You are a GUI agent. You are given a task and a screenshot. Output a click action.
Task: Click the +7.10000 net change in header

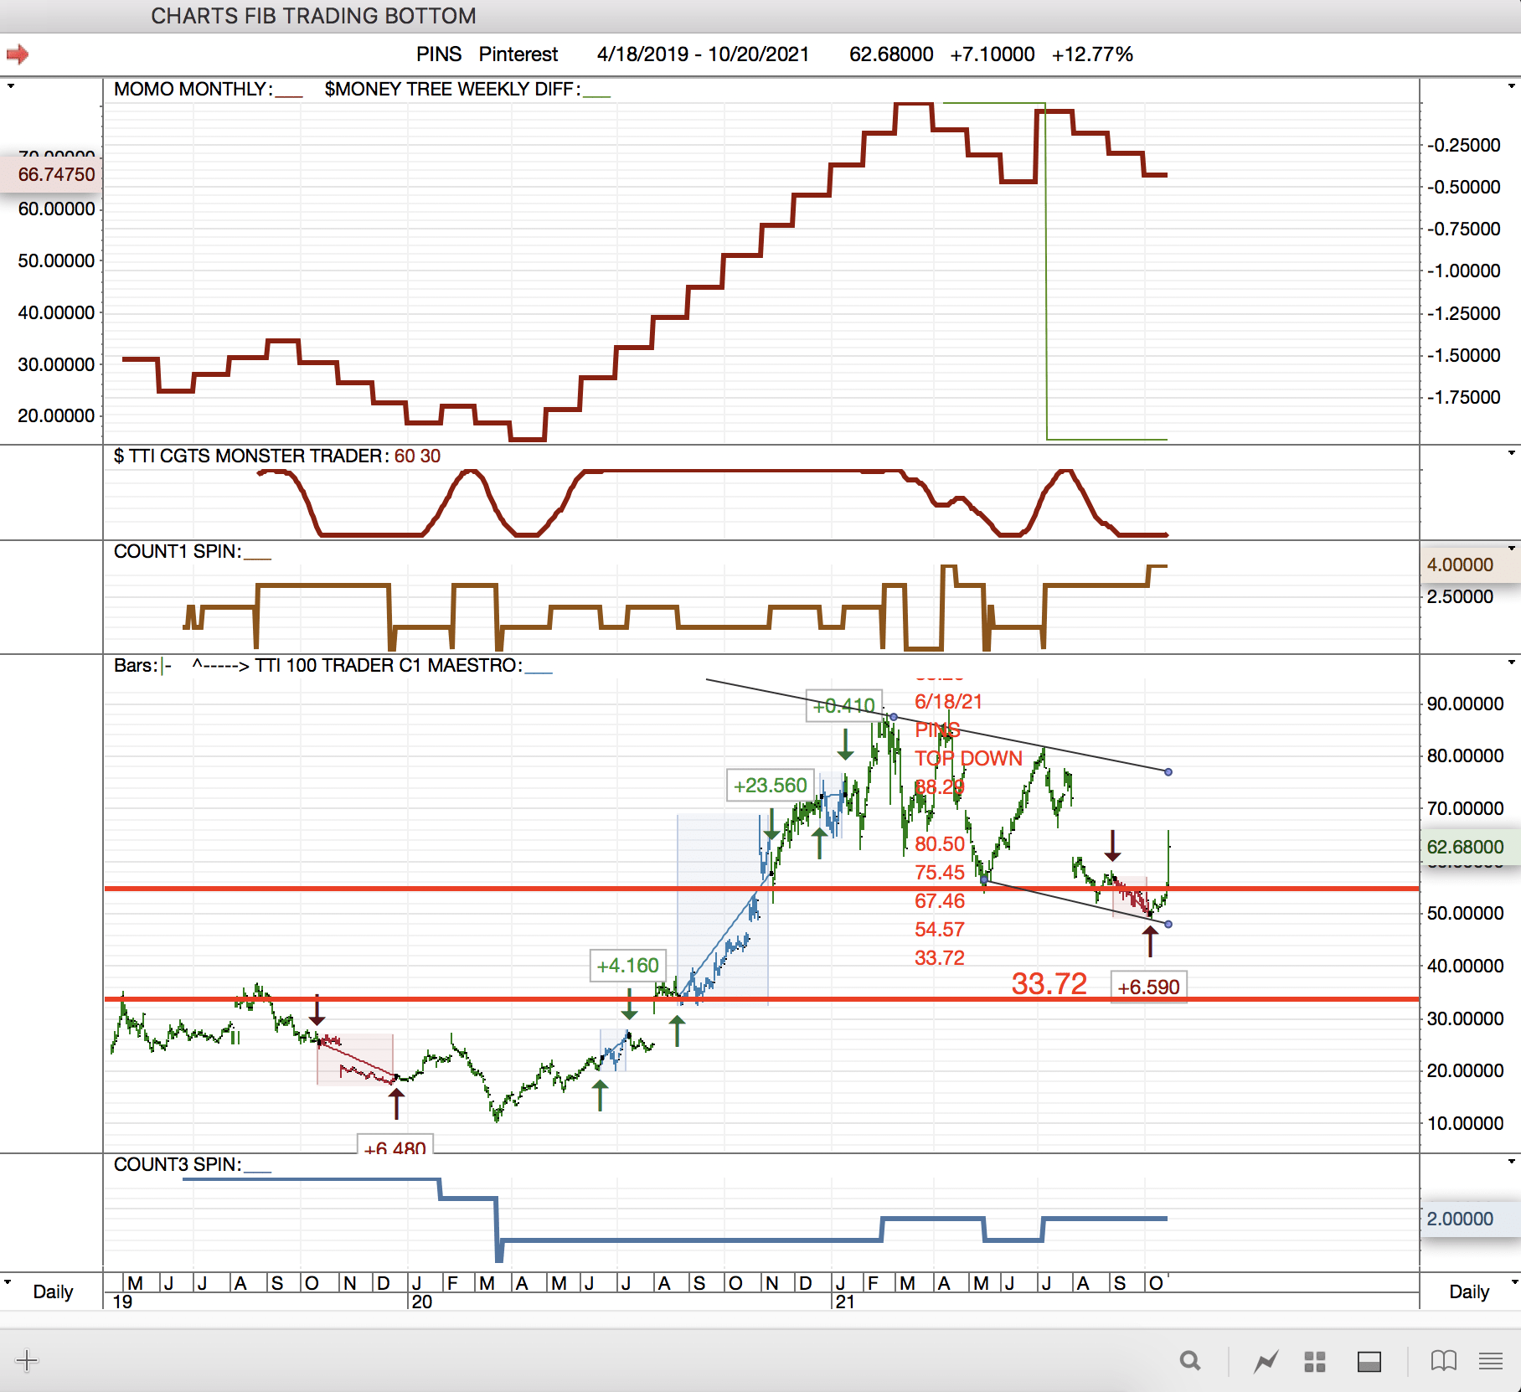click(x=993, y=54)
